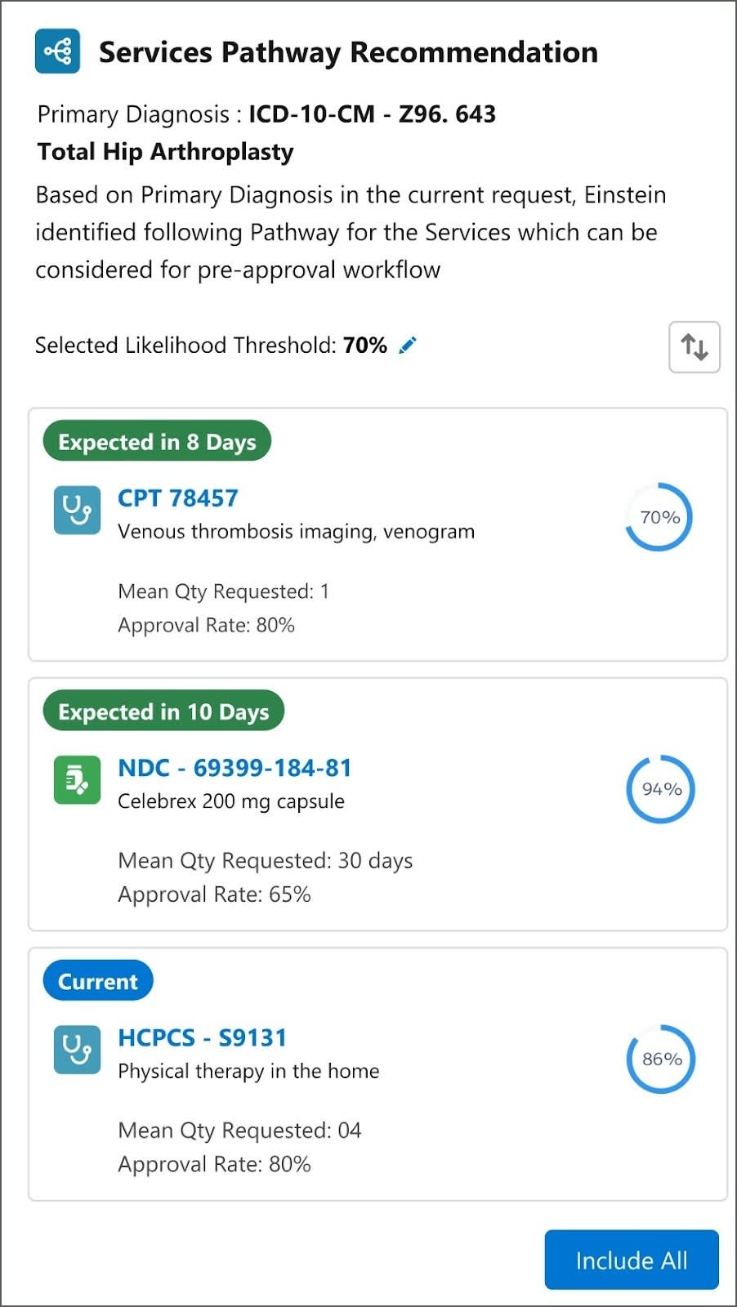The height and width of the screenshot is (1307, 737).
Task: Toggle the Expected in 8 Days badge
Action: click(x=156, y=441)
